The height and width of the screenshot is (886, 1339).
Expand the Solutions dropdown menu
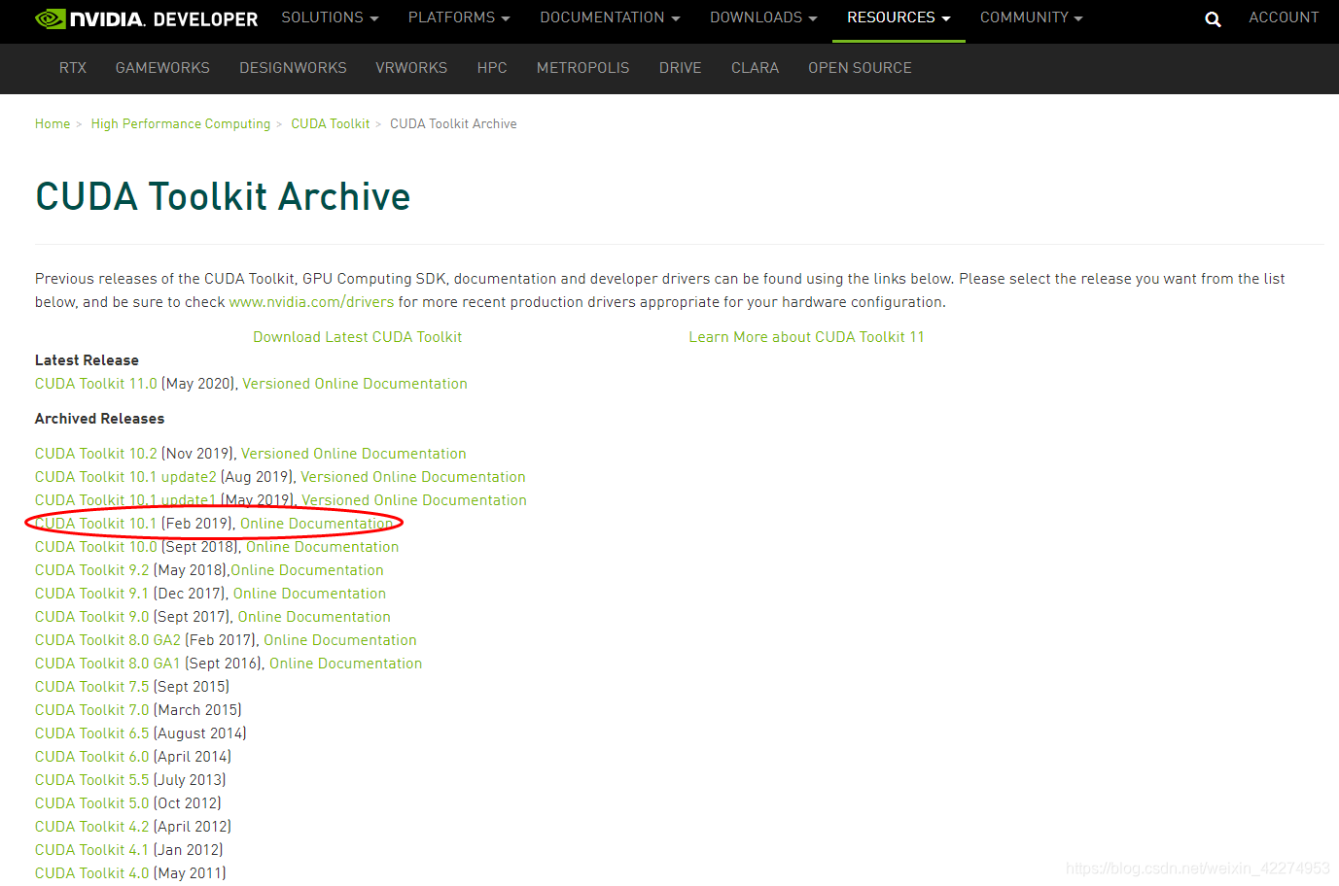(x=330, y=17)
